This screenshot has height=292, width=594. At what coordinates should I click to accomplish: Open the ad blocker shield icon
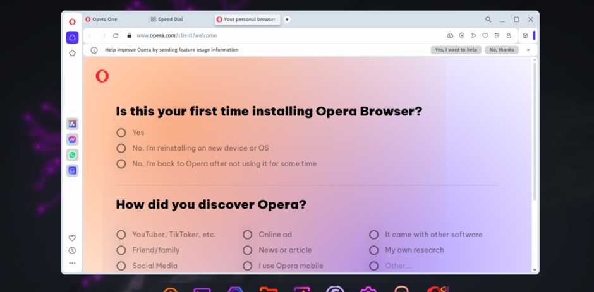(x=462, y=35)
